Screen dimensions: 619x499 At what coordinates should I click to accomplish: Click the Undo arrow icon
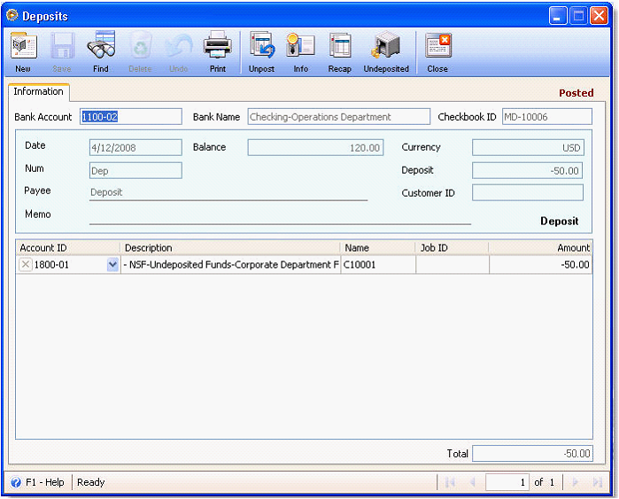[178, 46]
